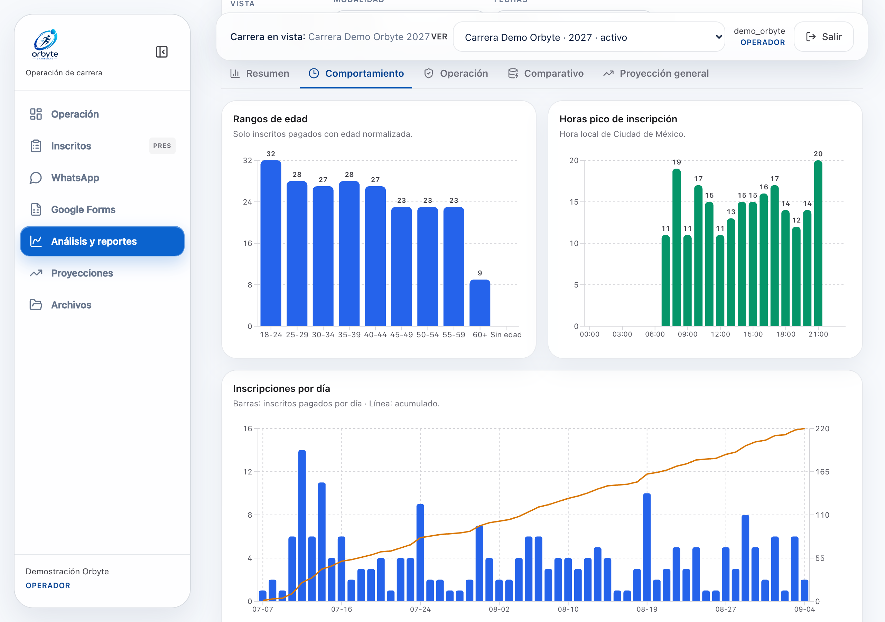Screen dimensions: 885x622
Task: Click the Análisis y reportes chart icon
Action: click(x=36, y=241)
